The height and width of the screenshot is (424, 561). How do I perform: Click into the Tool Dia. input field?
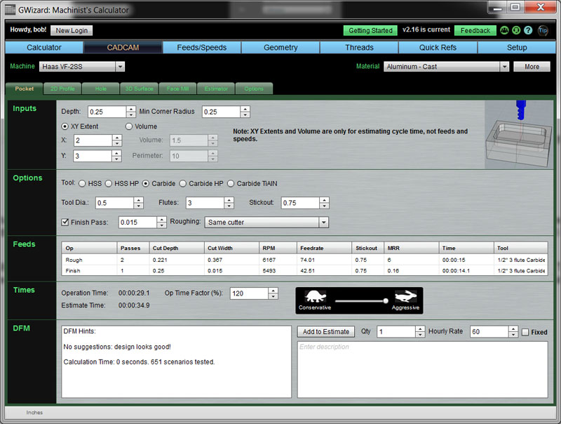114,203
